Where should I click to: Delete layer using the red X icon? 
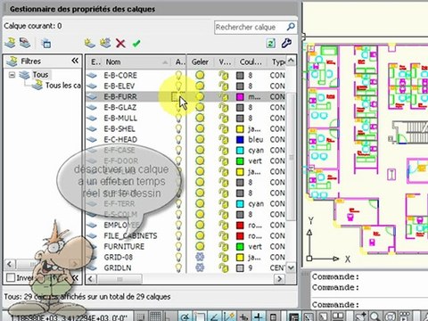(x=120, y=44)
